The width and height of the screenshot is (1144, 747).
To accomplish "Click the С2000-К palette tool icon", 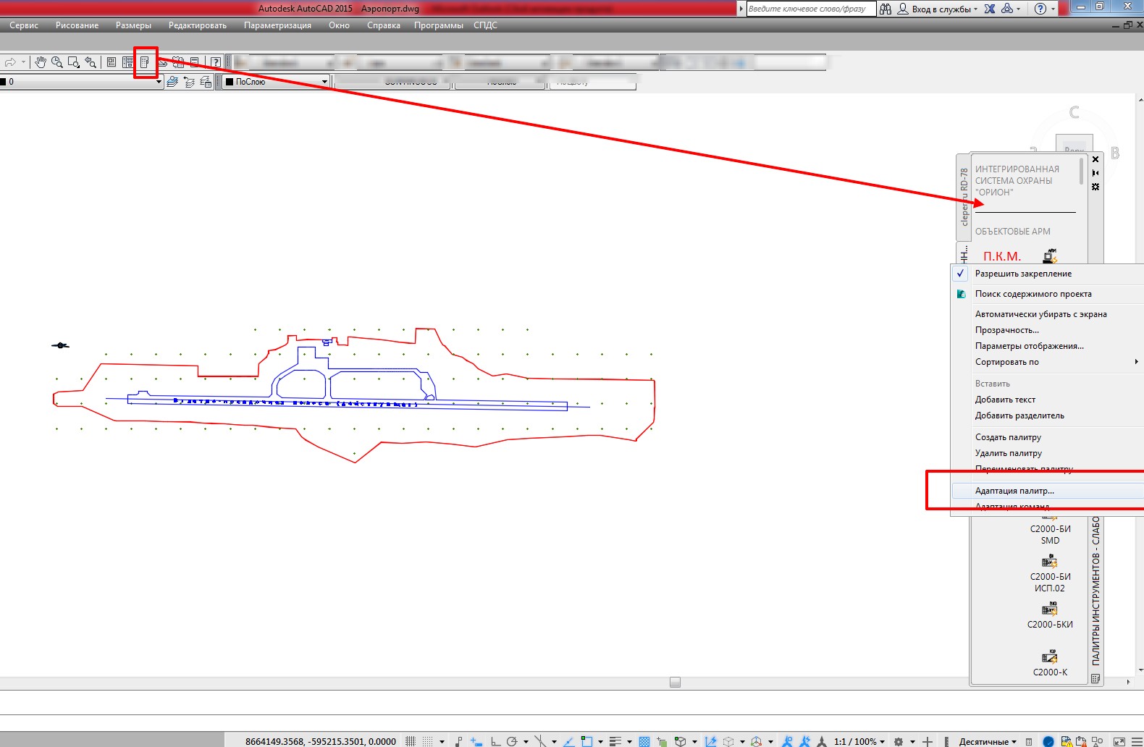I will (1049, 657).
